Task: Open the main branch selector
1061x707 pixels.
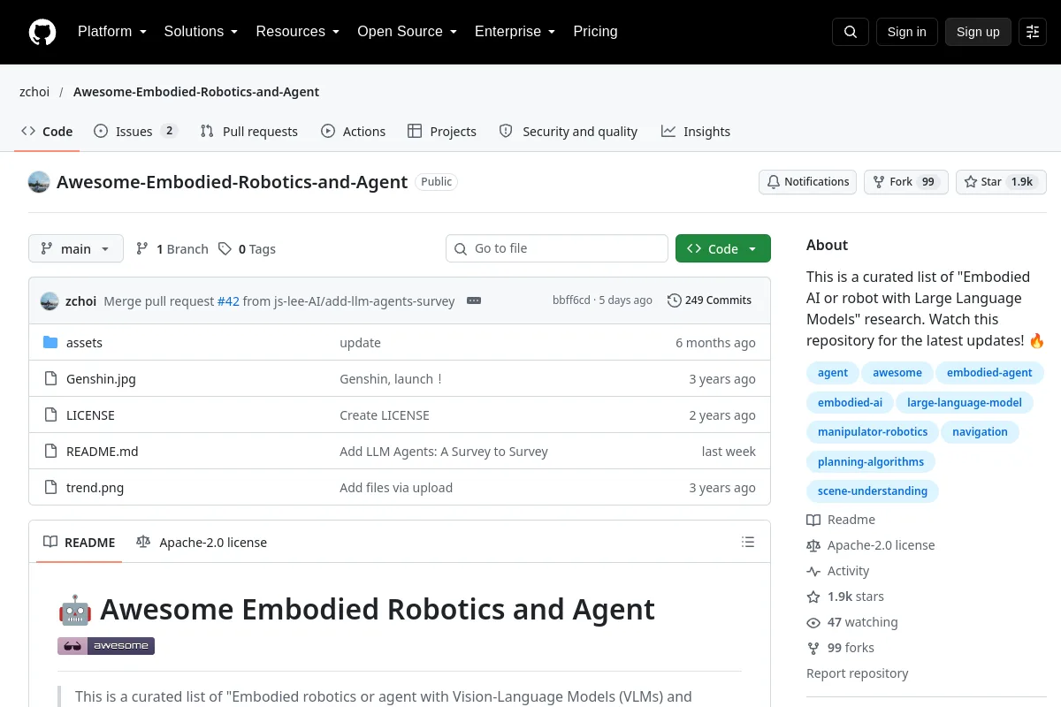Action: [76, 249]
